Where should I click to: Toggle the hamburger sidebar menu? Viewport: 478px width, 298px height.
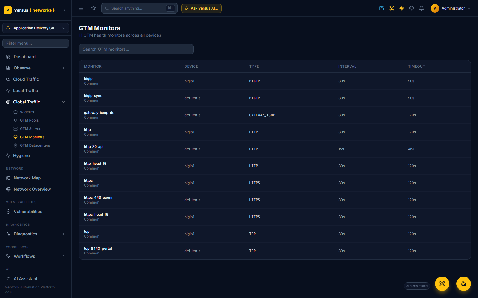[x=81, y=8]
